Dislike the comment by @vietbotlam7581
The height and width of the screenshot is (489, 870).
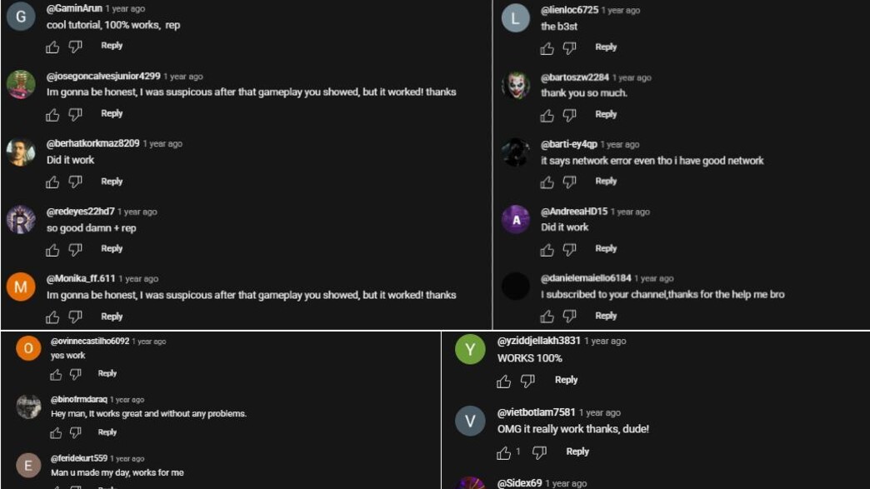click(x=539, y=452)
